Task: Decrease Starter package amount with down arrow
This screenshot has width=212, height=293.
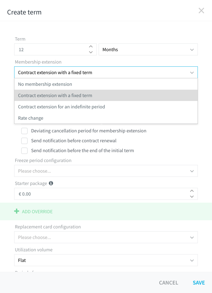Action: (x=192, y=197)
